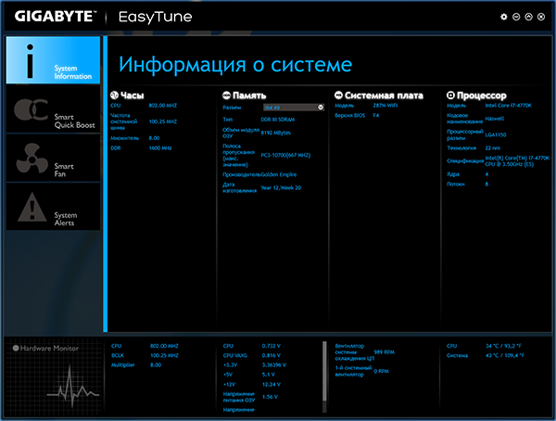Screen dimensions: 556x421
Task: Click the PC3-10700(667 MHZ) bandwidth value
Action: point(285,155)
